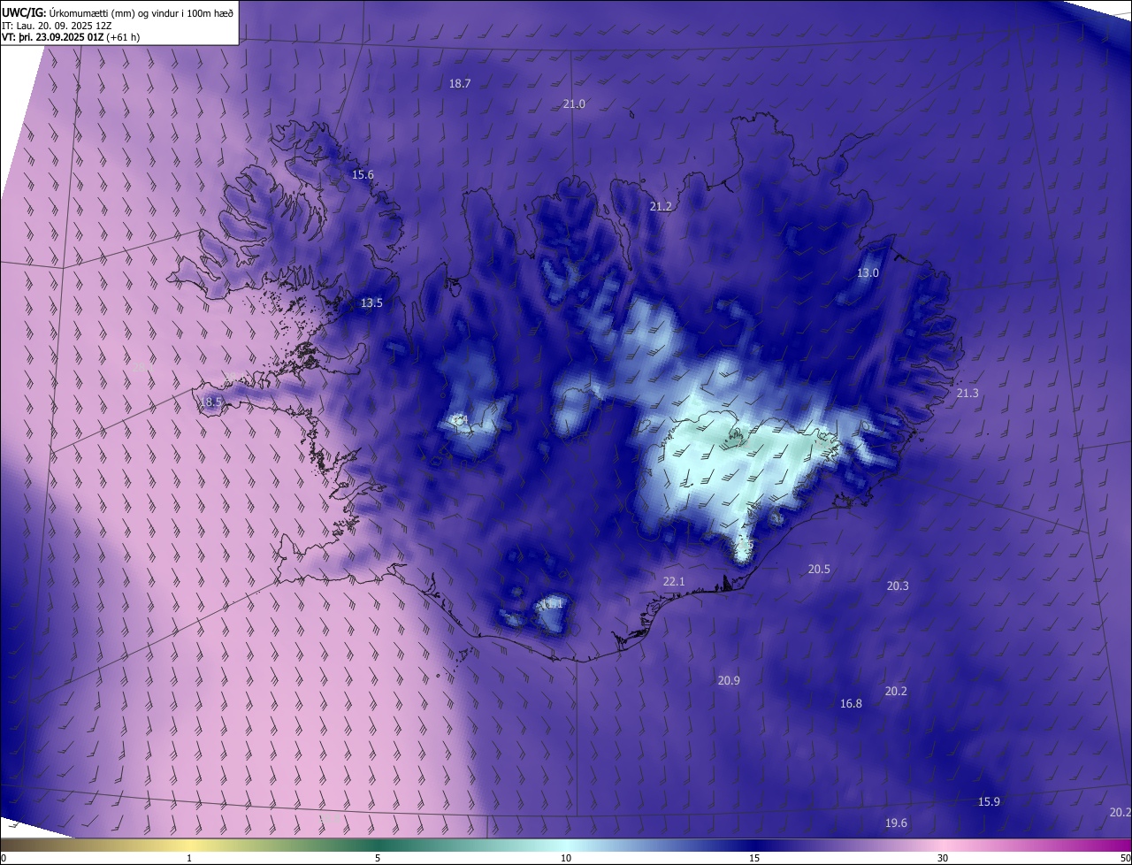Click the map value 15.6

tap(363, 175)
